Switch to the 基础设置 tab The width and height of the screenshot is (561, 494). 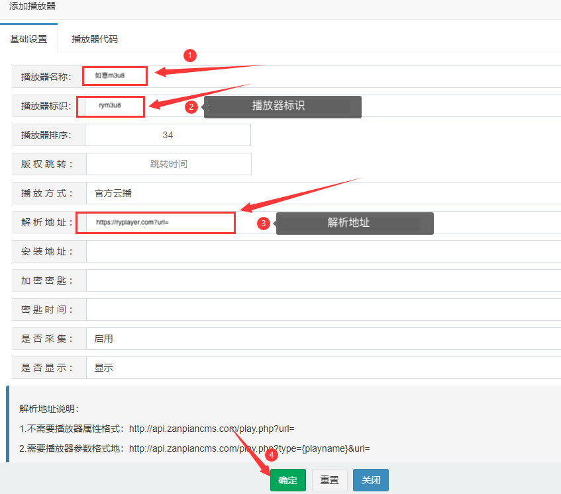point(28,39)
